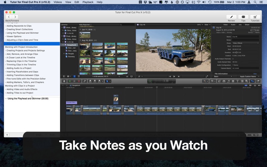
Task: Jump to next edit in viewer
Action: 179,76
